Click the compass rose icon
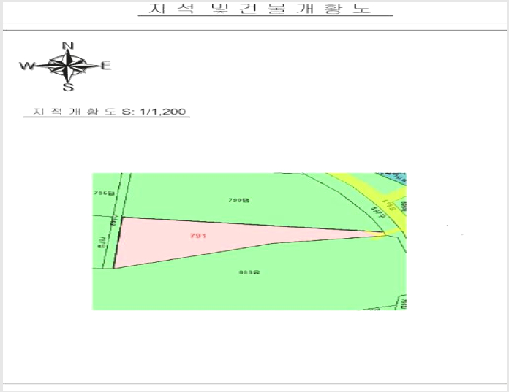The height and width of the screenshot is (392, 509). [67, 66]
